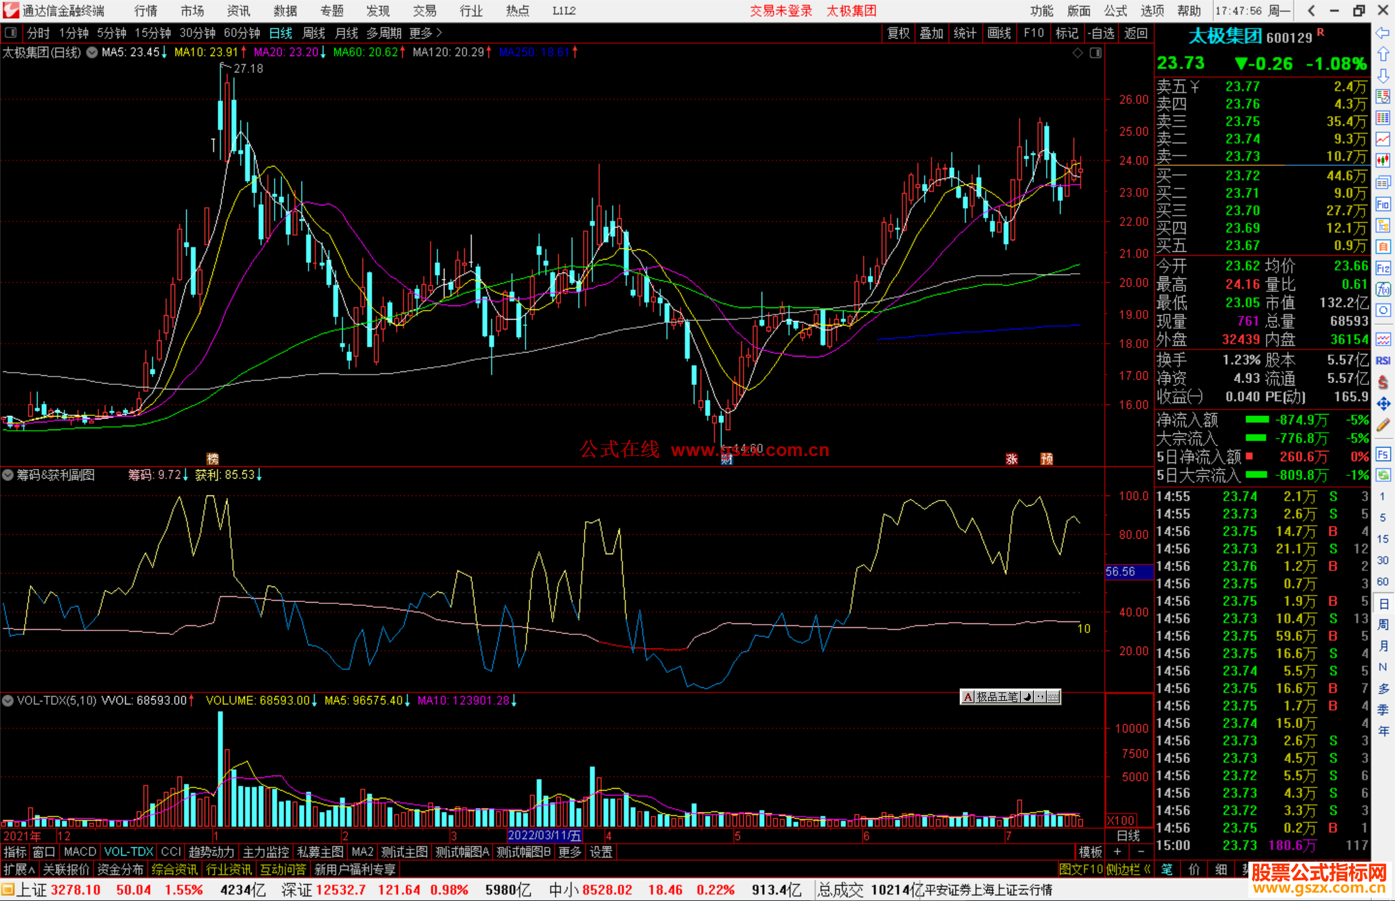Screen dimensions: 1395x901
Task: Select the pencil drawing tool icon
Action: [x=1383, y=425]
